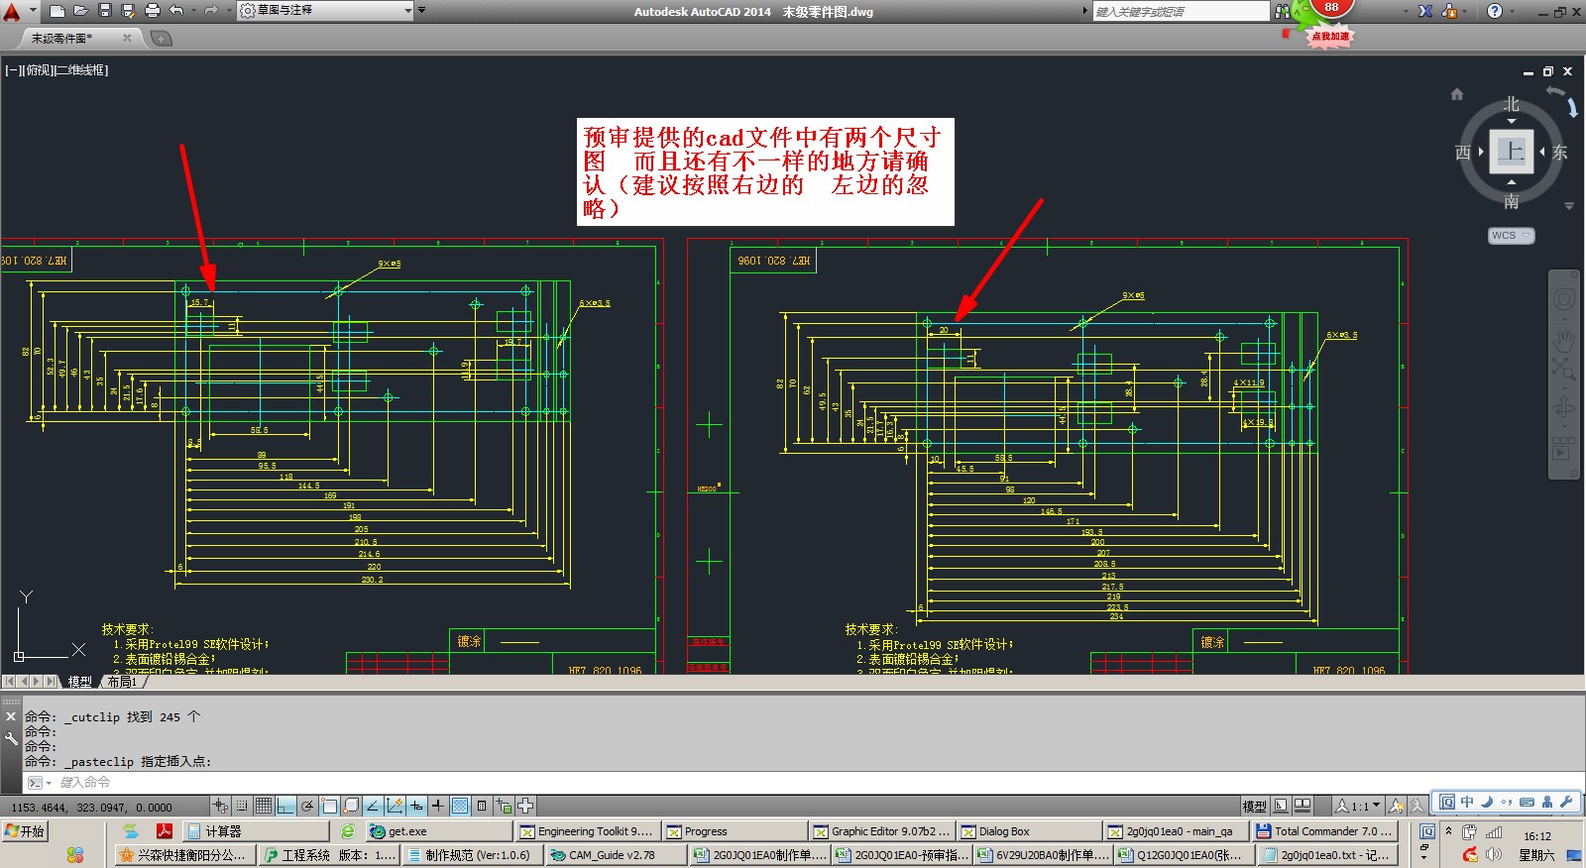1586x868 pixels.
Task: Save the drawing using the floppy disk icon
Action: pyautogui.click(x=105, y=11)
